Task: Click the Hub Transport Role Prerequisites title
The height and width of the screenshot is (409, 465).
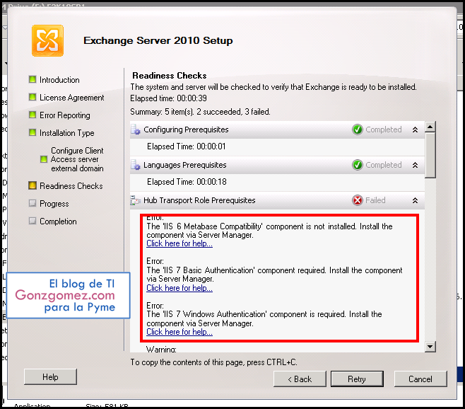Action: [199, 200]
